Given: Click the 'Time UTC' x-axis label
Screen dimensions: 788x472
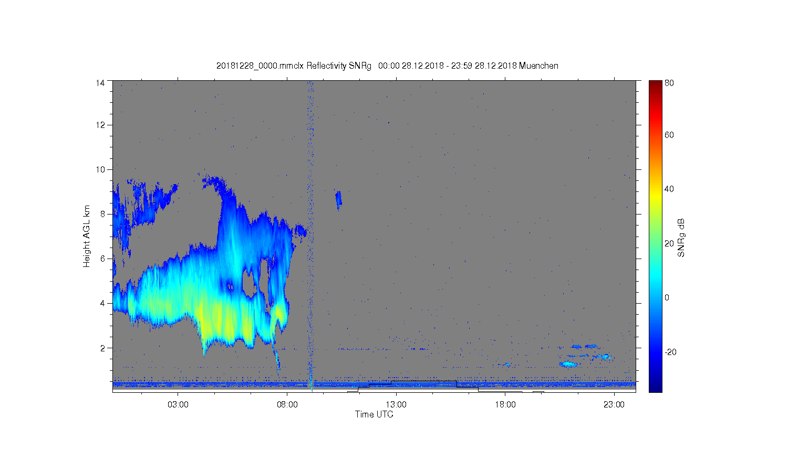Looking at the screenshot, I should point(374,414).
